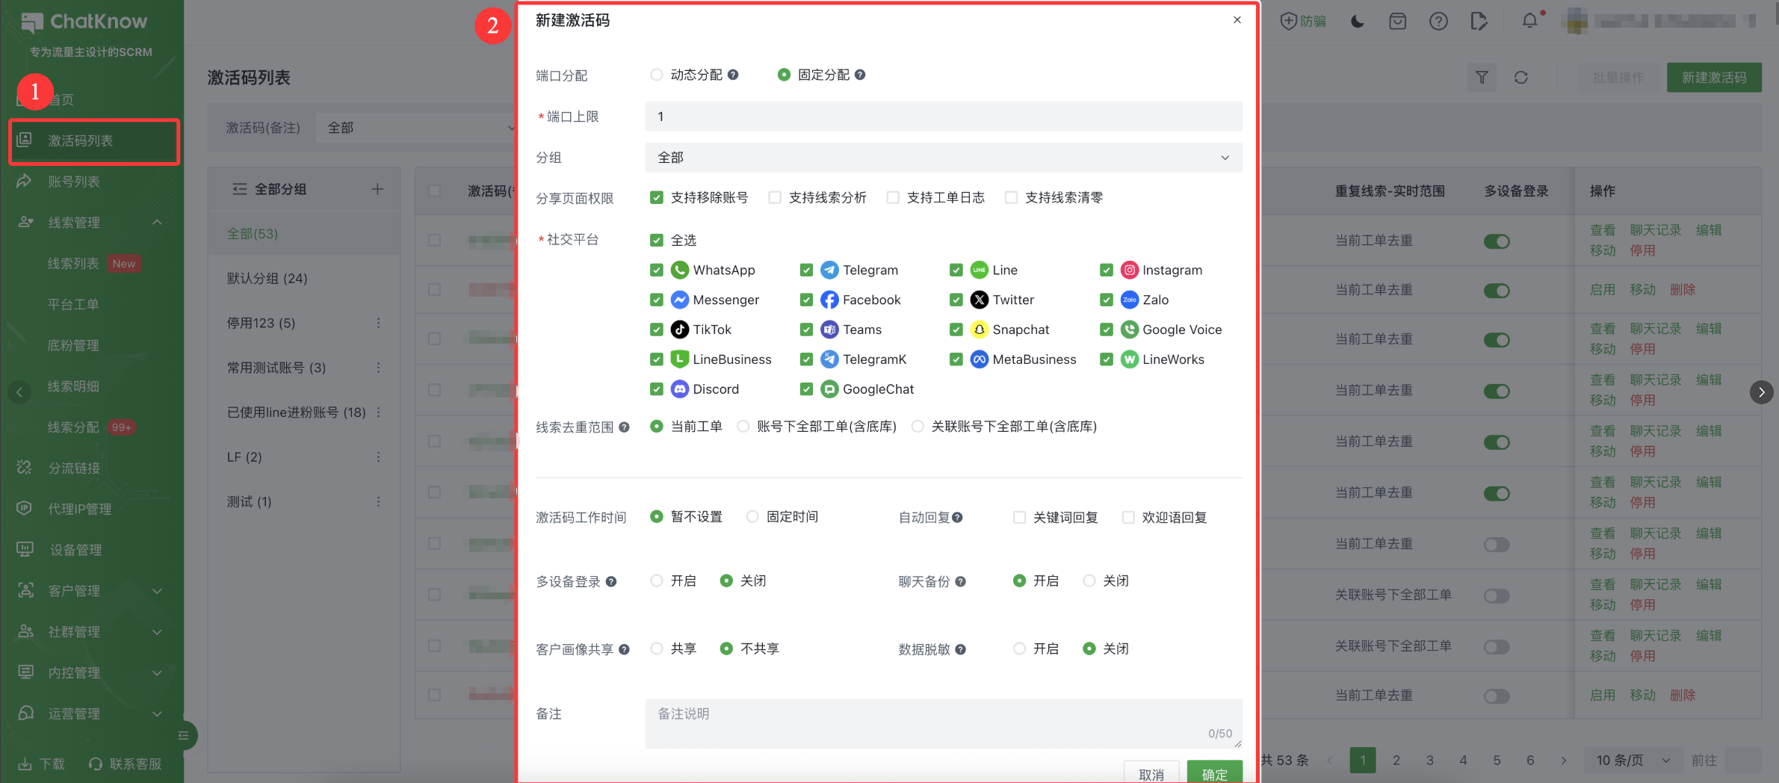Click the sidebar collapse menu icon
This screenshot has height=783, width=1779.
click(183, 736)
